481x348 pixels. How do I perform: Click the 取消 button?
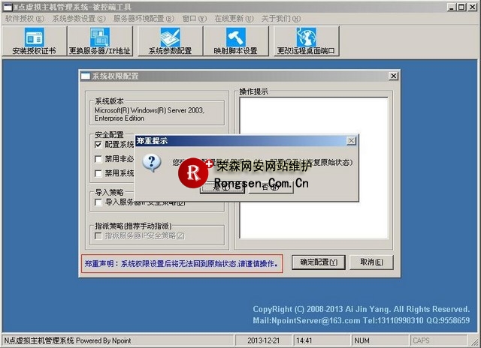tap(371, 262)
